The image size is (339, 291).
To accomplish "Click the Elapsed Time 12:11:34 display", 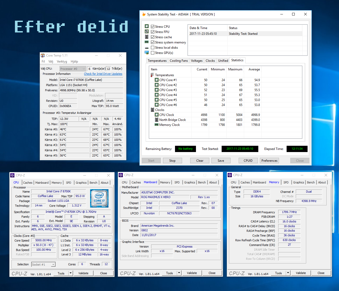I will pos(297,149).
